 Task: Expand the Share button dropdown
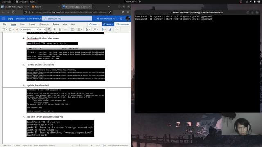tap(112, 24)
